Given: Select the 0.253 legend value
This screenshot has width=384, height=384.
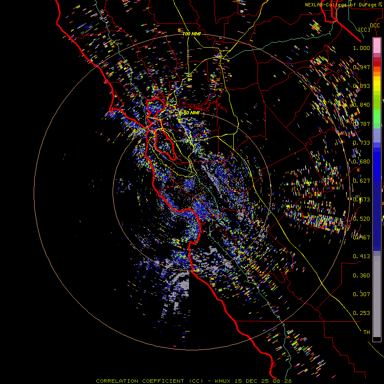Looking at the screenshot, I should (361, 313).
